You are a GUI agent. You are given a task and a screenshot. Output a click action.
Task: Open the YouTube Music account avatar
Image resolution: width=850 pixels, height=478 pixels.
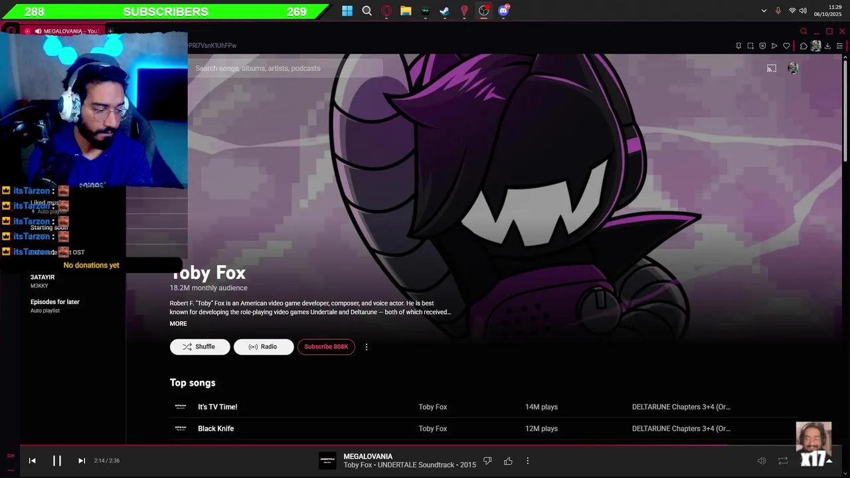coord(793,68)
